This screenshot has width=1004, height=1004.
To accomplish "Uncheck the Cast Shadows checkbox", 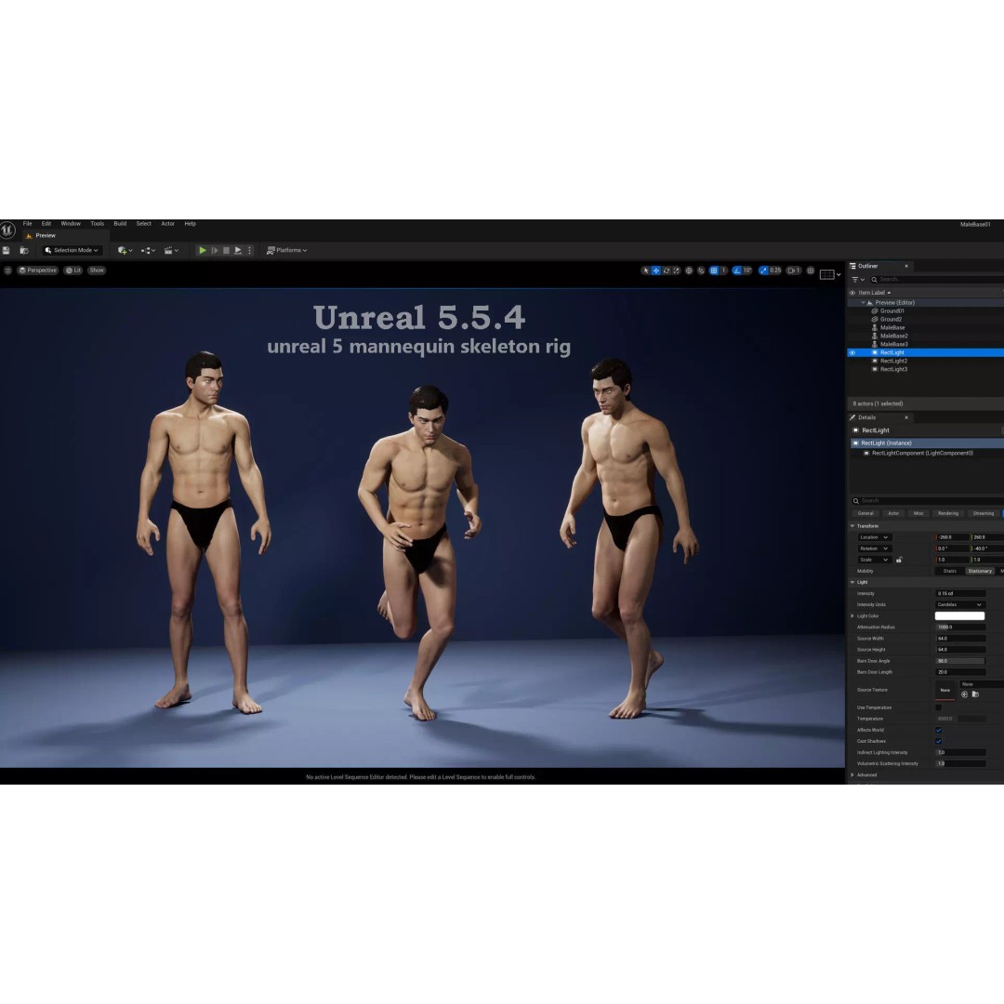I will coord(939,742).
